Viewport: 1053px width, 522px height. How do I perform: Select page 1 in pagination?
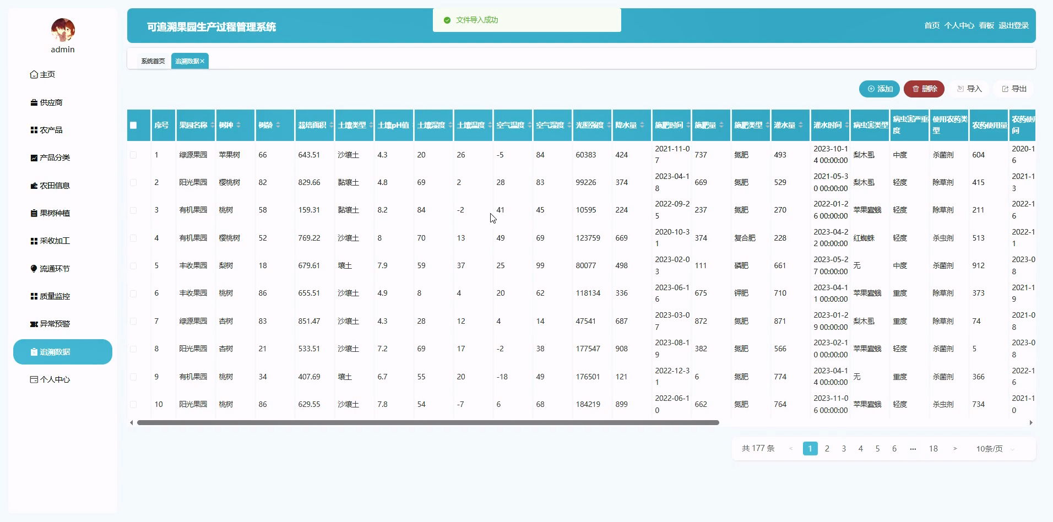click(x=810, y=449)
